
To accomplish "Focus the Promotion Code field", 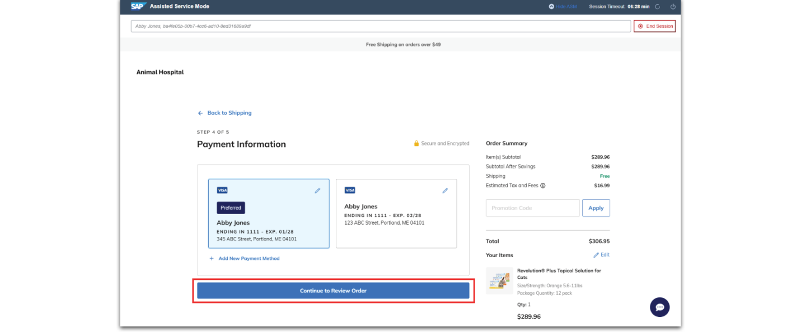I will tap(533, 208).
